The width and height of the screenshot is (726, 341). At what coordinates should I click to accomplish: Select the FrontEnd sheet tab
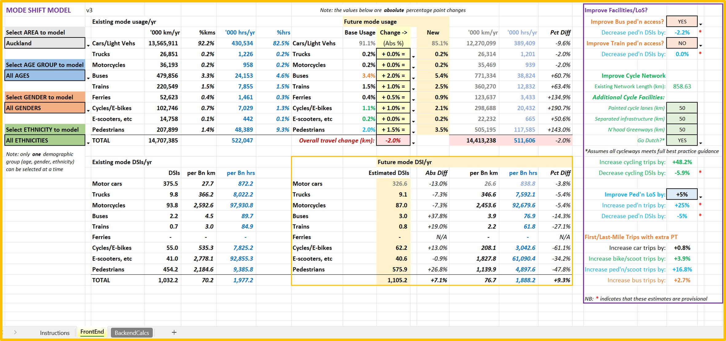(92, 332)
